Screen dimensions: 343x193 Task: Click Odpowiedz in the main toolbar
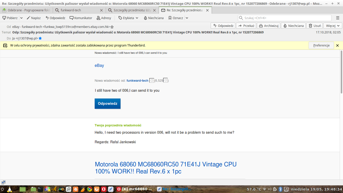[55, 18]
